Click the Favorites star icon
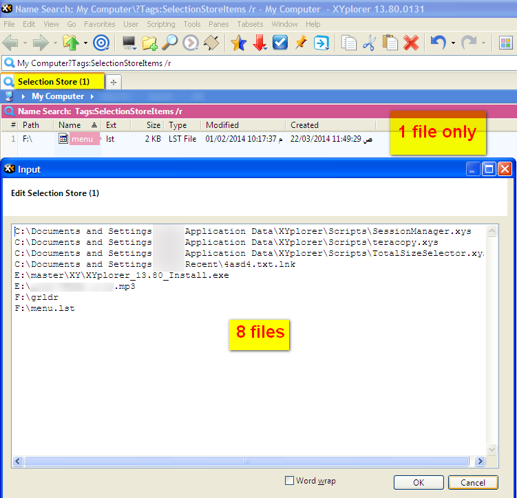The width and height of the screenshot is (517, 498). pos(238,43)
